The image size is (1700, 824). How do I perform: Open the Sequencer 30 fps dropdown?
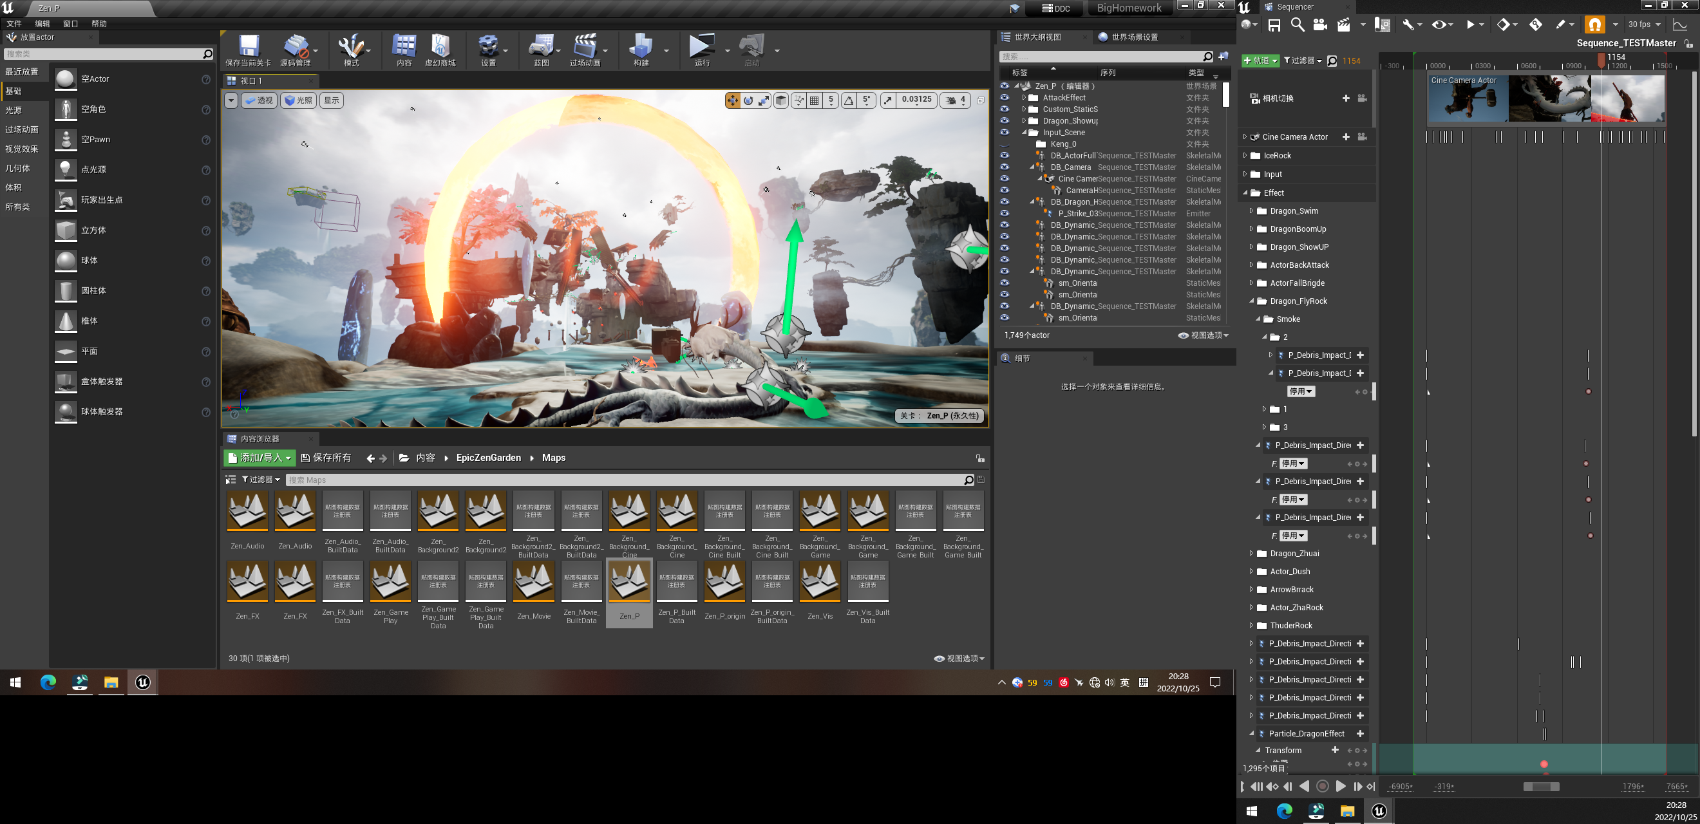point(1644,25)
